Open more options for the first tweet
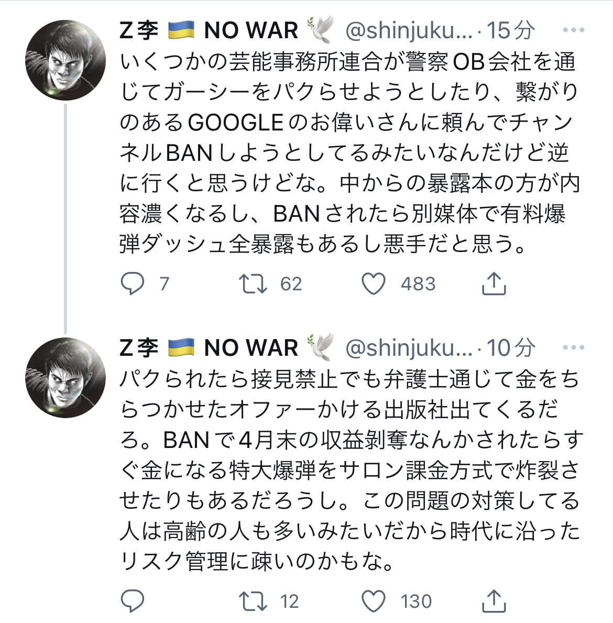Image resolution: width=613 pixels, height=623 pixels. (x=573, y=30)
